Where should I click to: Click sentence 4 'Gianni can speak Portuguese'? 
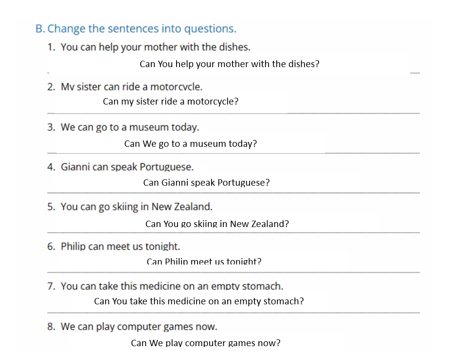(127, 167)
